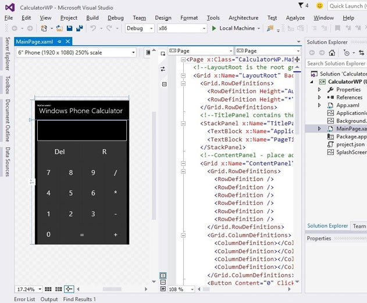367x303 pixels.
Task: Select the Del button in designer
Action: click(x=59, y=152)
